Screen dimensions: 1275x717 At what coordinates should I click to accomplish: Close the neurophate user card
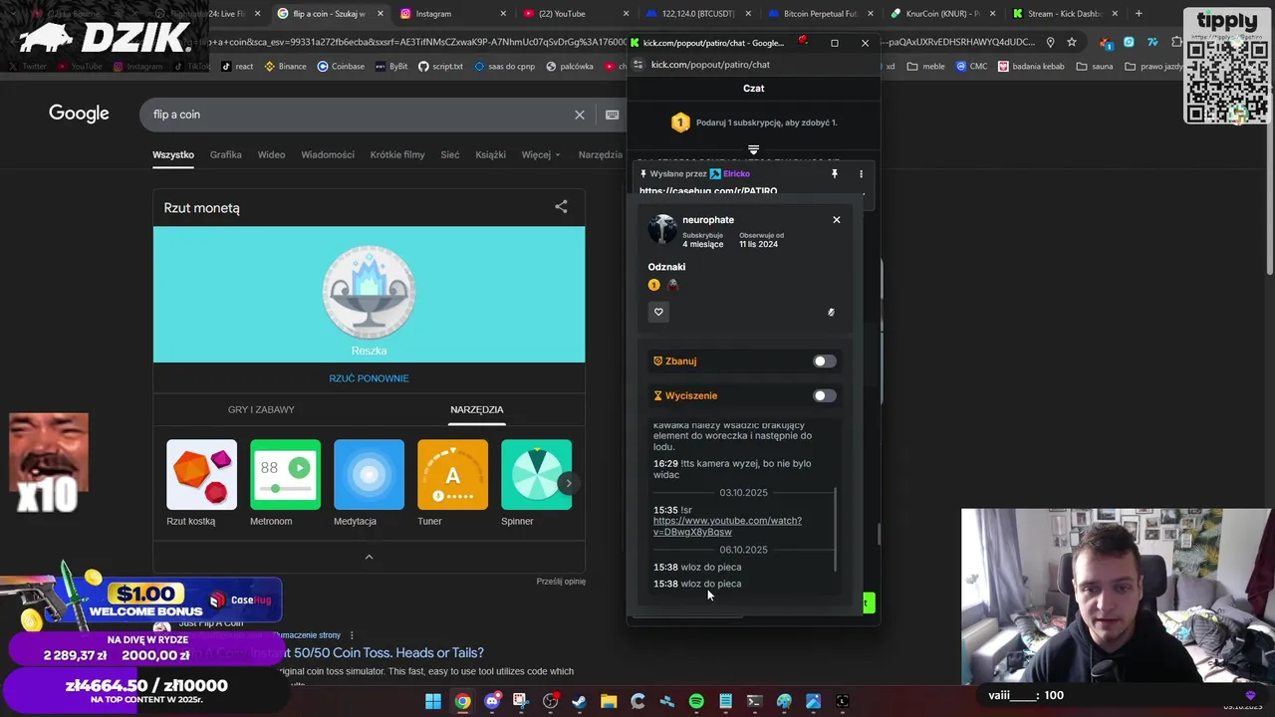837,219
